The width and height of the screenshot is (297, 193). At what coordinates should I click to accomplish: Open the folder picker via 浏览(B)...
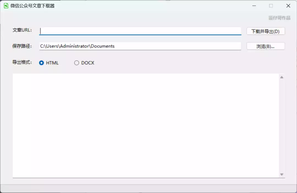(x=265, y=46)
